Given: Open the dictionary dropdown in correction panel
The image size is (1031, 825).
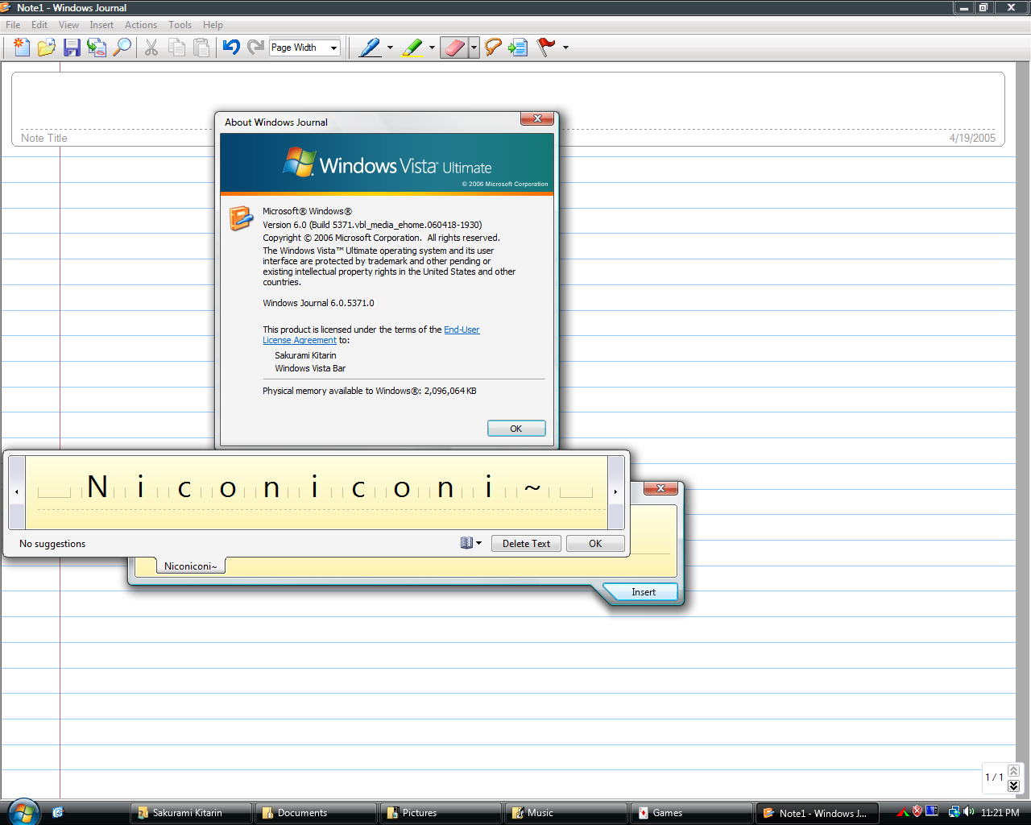Looking at the screenshot, I should click(471, 543).
